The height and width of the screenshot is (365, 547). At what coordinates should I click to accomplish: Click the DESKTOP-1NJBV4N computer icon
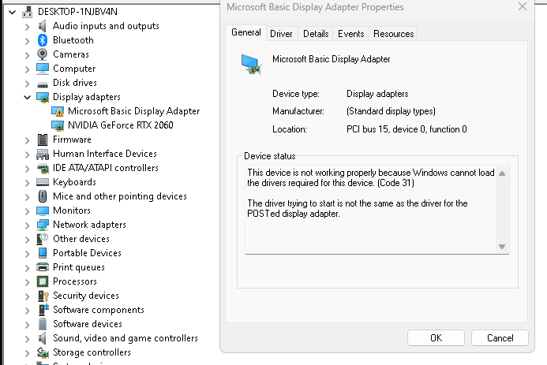coord(27,12)
